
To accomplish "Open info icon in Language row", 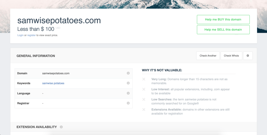I will point(128,93).
